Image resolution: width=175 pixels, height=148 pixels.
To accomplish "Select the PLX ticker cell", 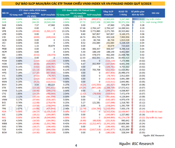I will pos(4,46).
